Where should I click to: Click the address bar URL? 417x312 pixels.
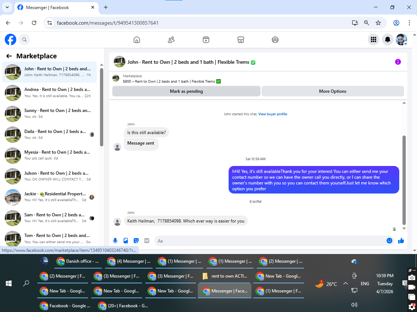click(x=108, y=23)
